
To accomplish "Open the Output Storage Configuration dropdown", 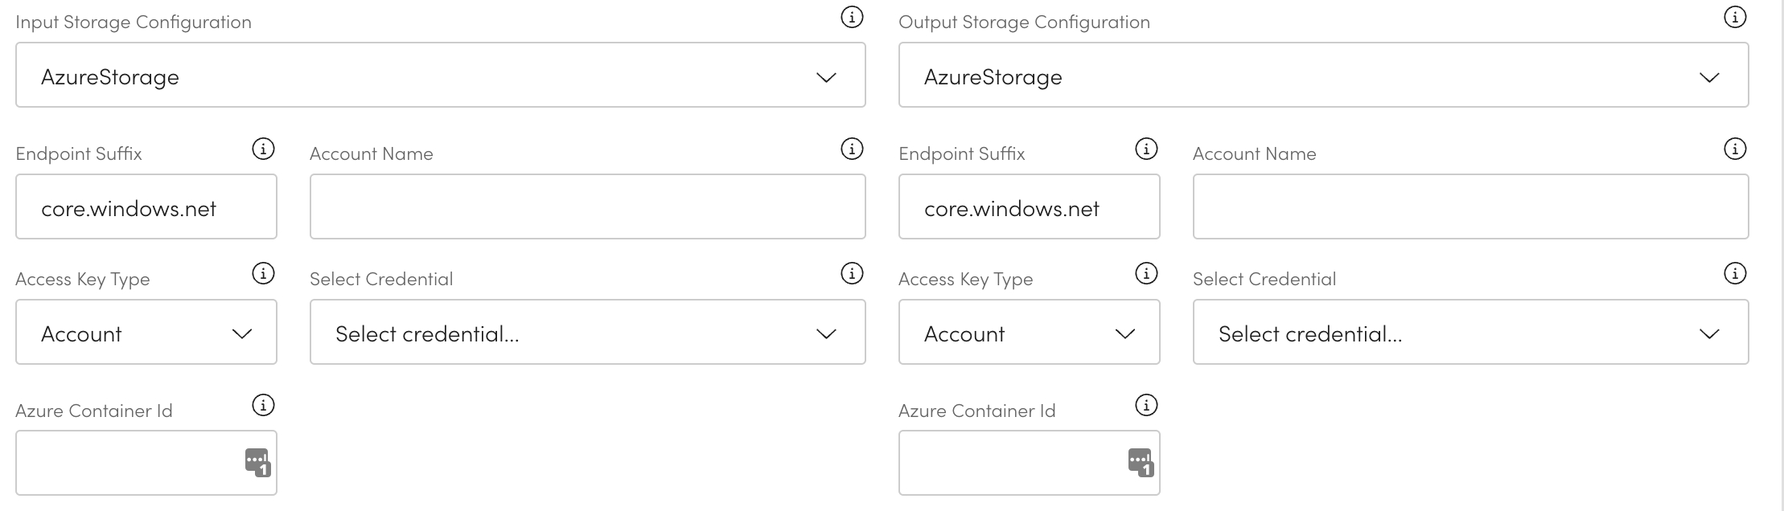I will tap(1323, 76).
